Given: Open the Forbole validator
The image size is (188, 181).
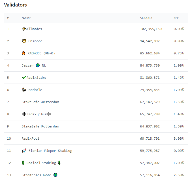Looking at the screenshot, I should [35, 90].
